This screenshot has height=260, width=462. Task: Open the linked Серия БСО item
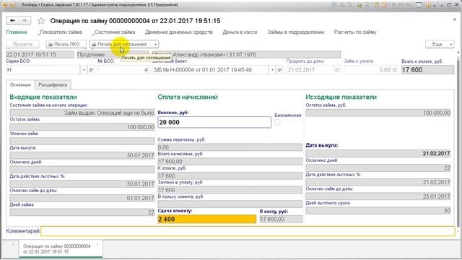91,70
